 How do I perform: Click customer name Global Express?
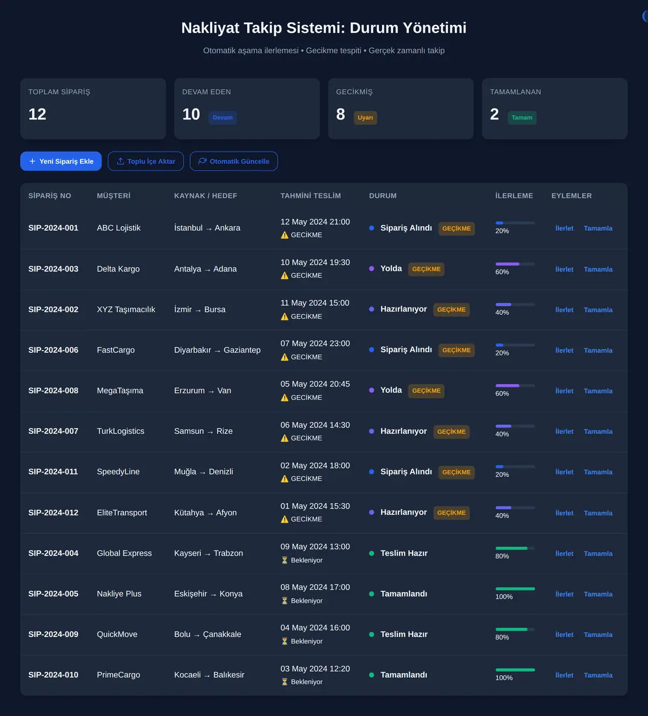(124, 553)
